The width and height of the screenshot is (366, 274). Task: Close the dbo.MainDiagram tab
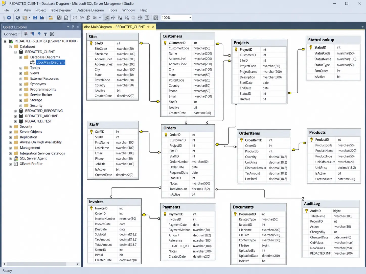[x=153, y=27]
